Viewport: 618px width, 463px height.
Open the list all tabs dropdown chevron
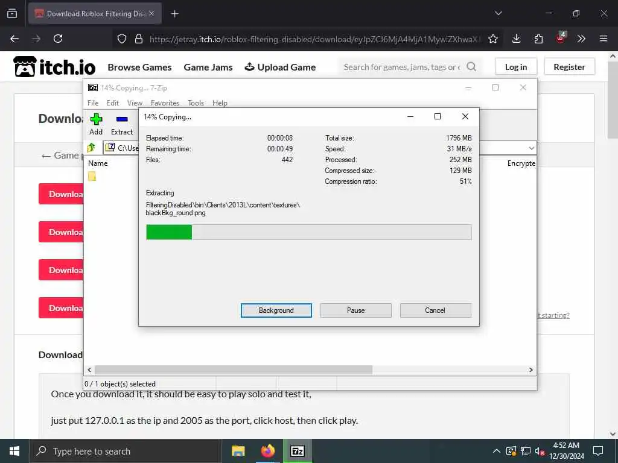499,13
